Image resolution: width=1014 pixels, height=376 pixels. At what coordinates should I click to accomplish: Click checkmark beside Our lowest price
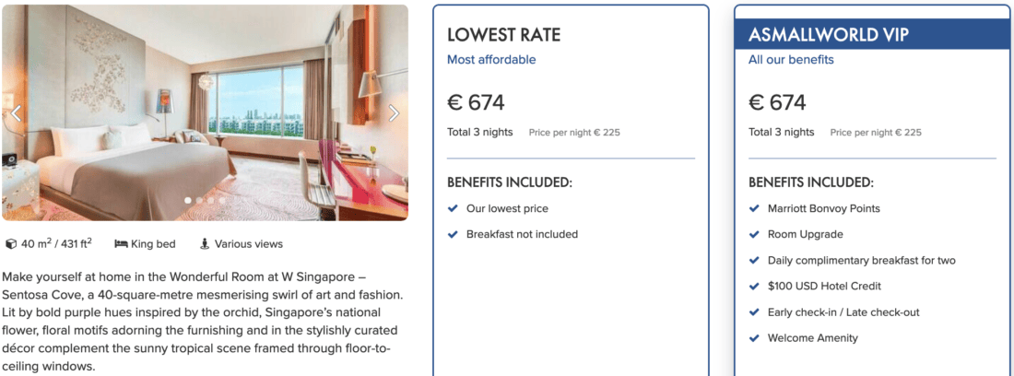click(453, 208)
